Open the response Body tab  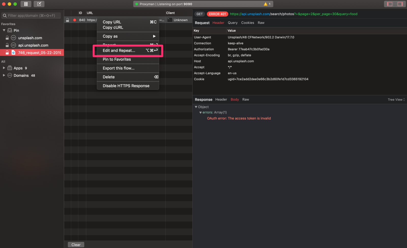(x=235, y=100)
